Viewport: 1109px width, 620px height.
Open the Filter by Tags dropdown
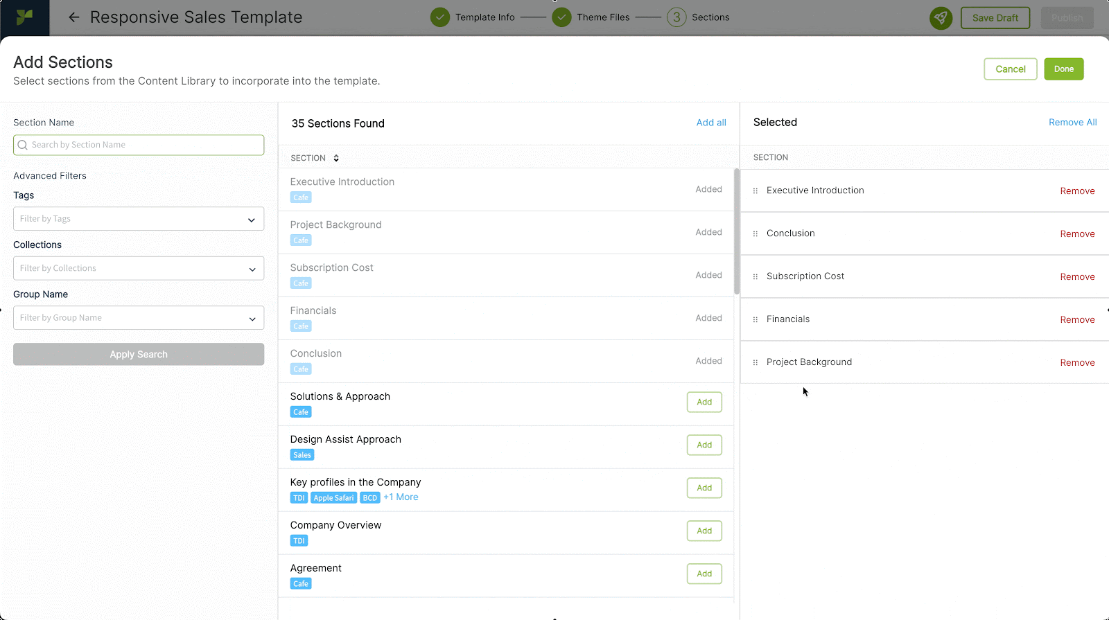[x=139, y=219]
